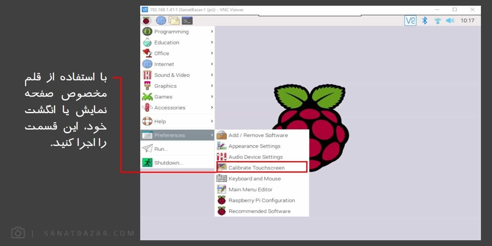Click the Games invader icon

147,97
